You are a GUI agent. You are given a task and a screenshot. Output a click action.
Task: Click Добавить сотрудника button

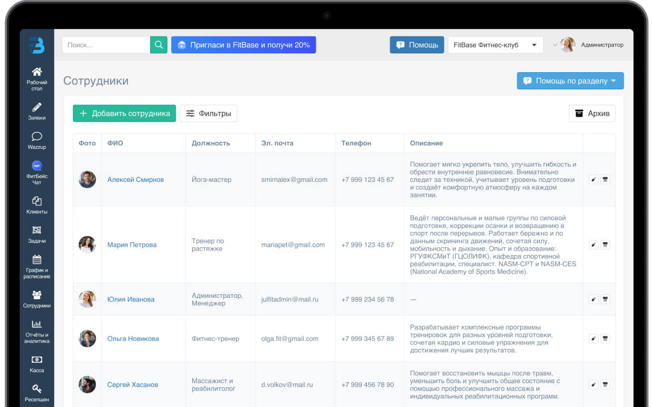click(x=125, y=113)
